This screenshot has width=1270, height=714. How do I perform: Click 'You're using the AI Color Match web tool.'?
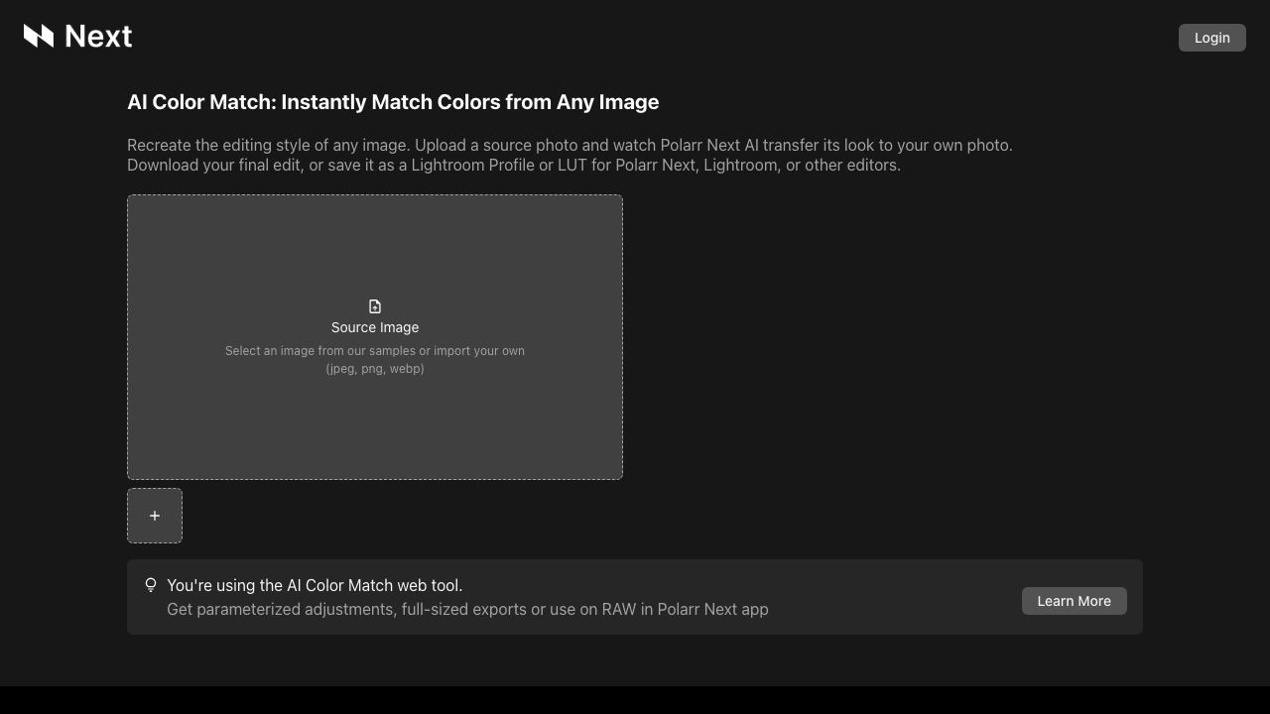[x=315, y=585]
